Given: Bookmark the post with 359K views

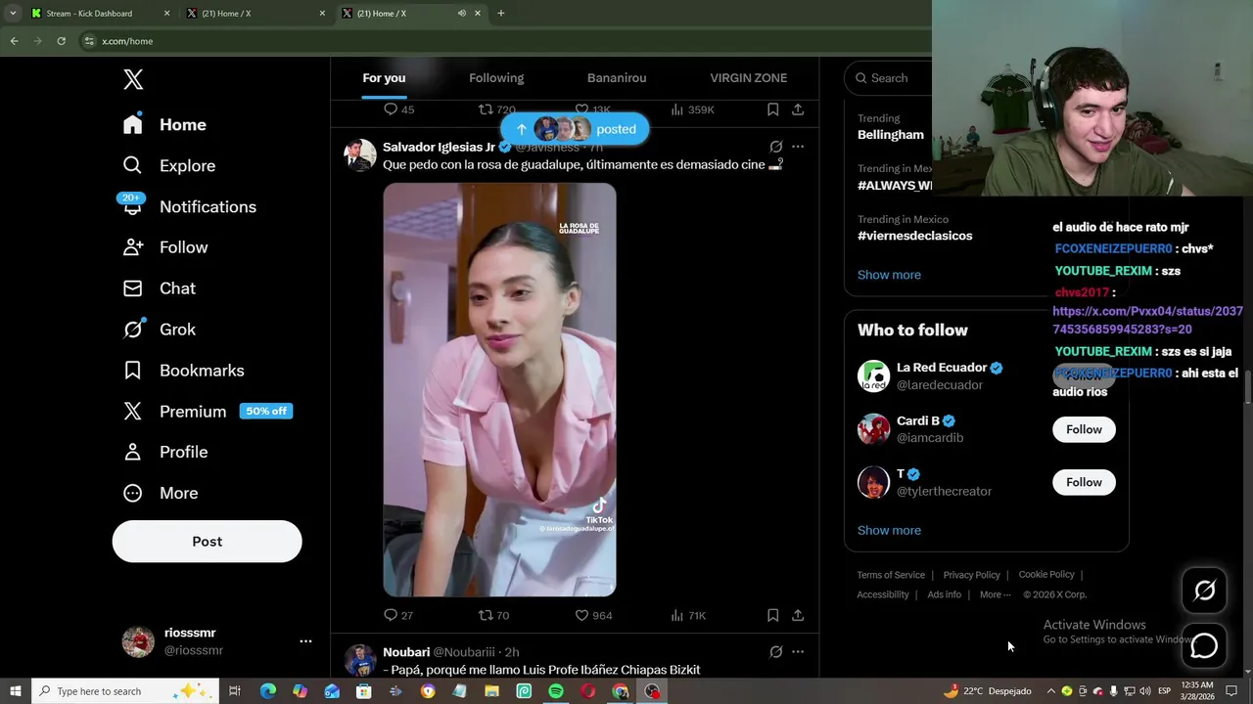Looking at the screenshot, I should 772,110.
